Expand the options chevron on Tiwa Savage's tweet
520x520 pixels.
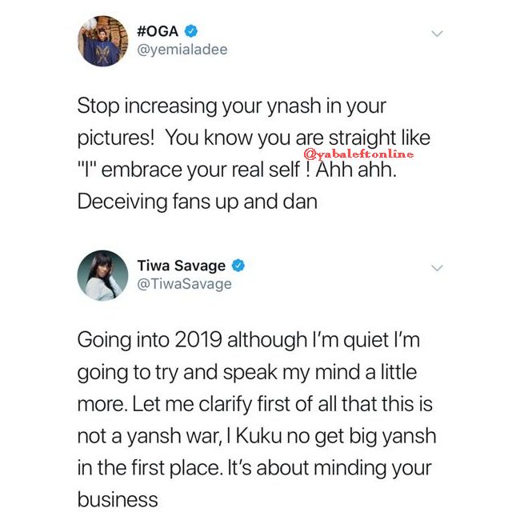436,268
